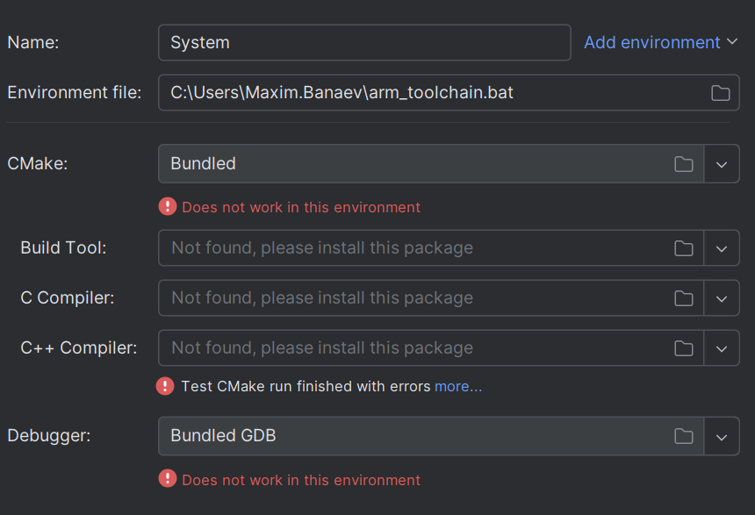This screenshot has width=755, height=515.
Task: Click the error icon below C++ Compiler
Action: pos(165,386)
